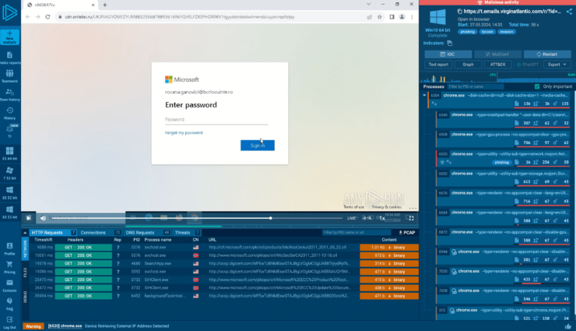The height and width of the screenshot is (331, 576).
Task: Click the CPU usage graph
Action: click(x=458, y=77)
